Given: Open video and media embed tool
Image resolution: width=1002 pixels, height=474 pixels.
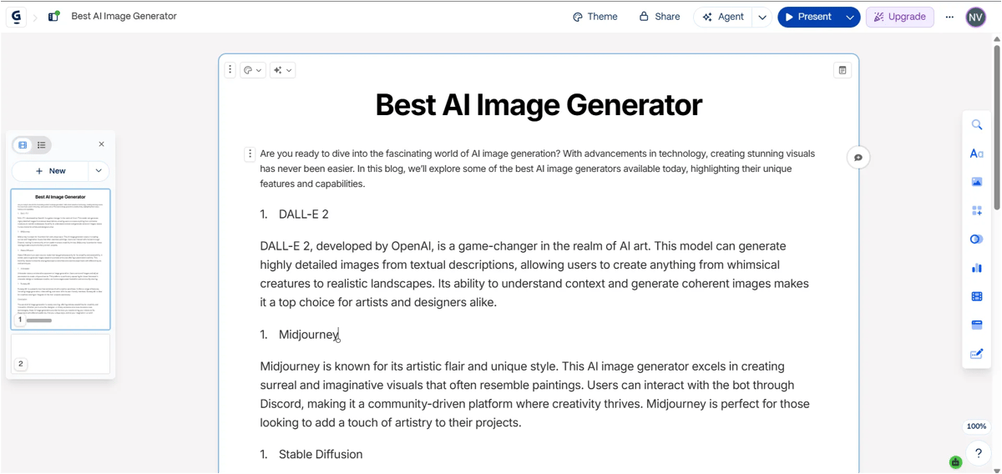Looking at the screenshot, I should pyautogui.click(x=977, y=296).
